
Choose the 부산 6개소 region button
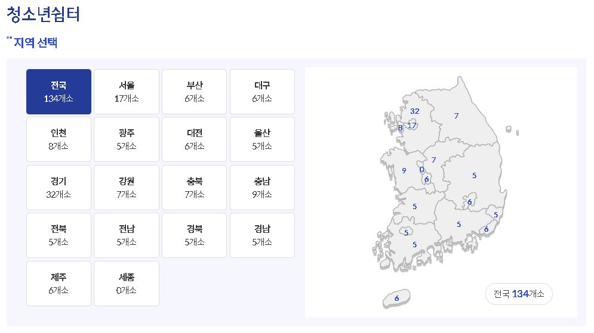pos(195,92)
